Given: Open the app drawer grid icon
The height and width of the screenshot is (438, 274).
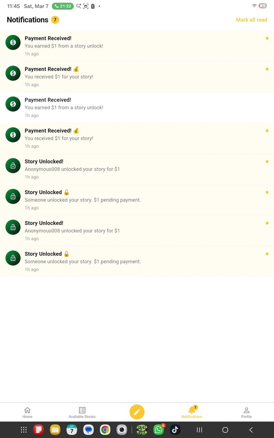Looking at the screenshot, I should click(24, 430).
